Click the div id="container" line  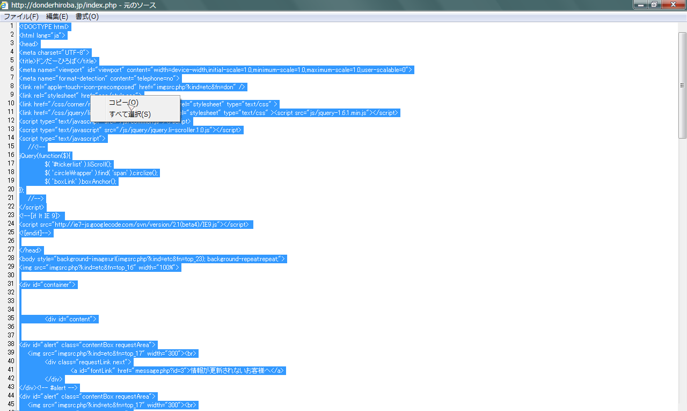(48, 285)
